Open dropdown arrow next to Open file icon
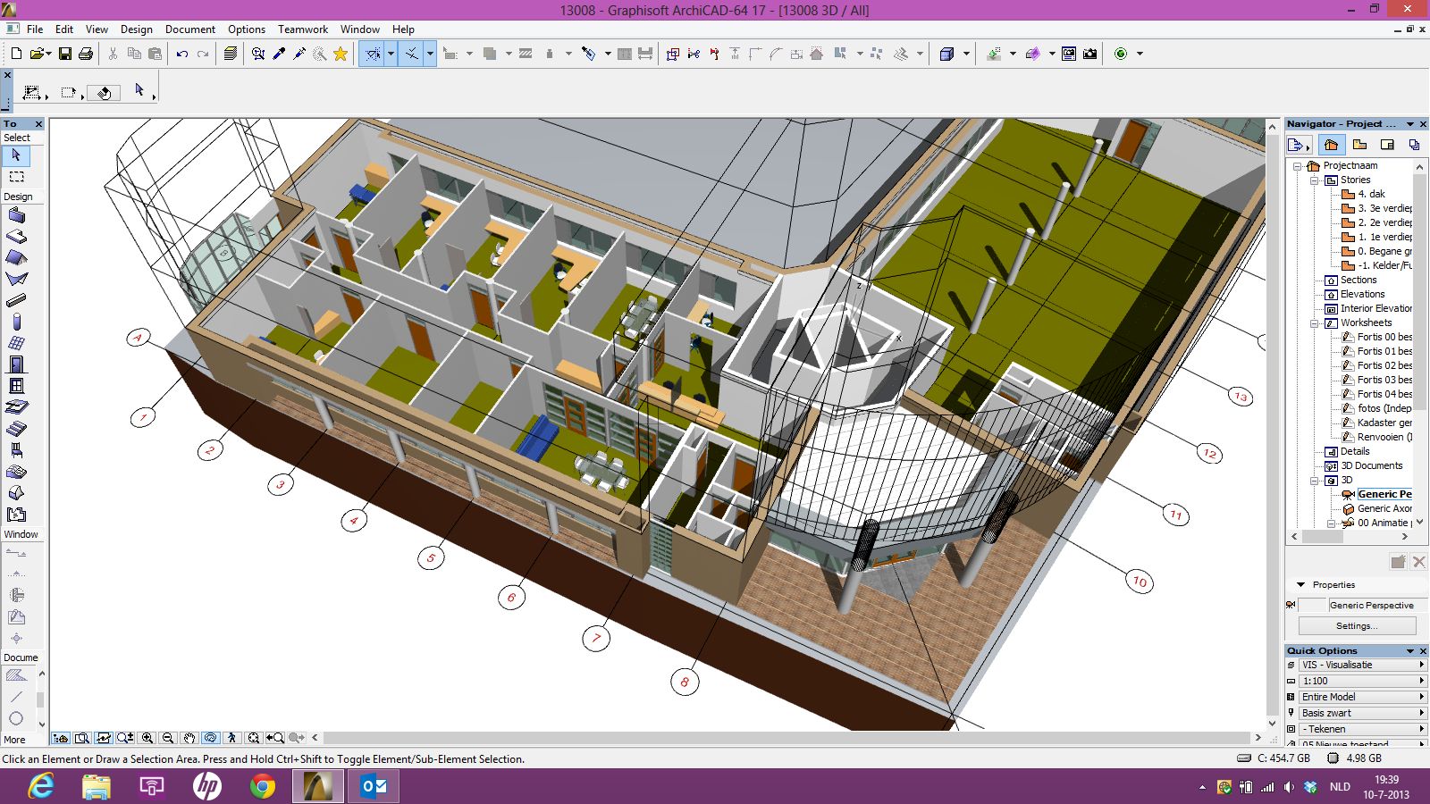Image resolution: width=1430 pixels, height=804 pixels. click(x=47, y=54)
